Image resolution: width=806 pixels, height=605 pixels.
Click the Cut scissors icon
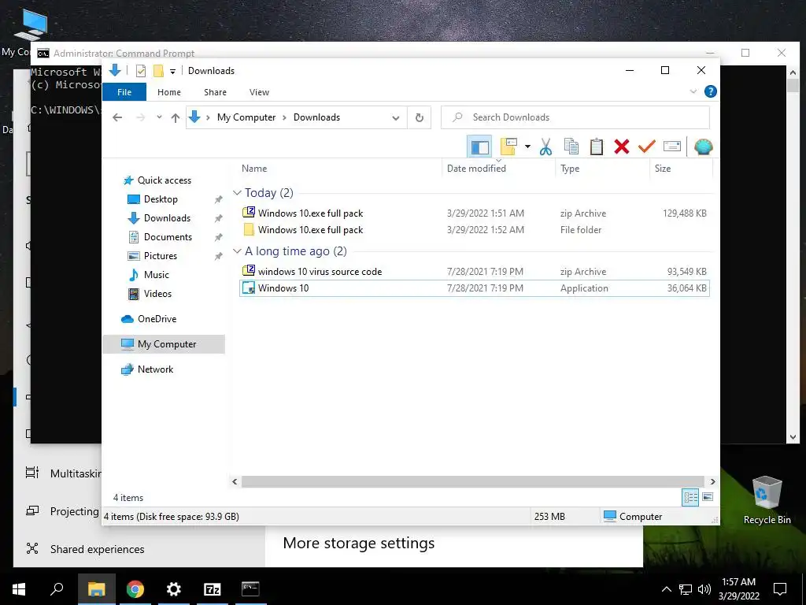point(546,147)
